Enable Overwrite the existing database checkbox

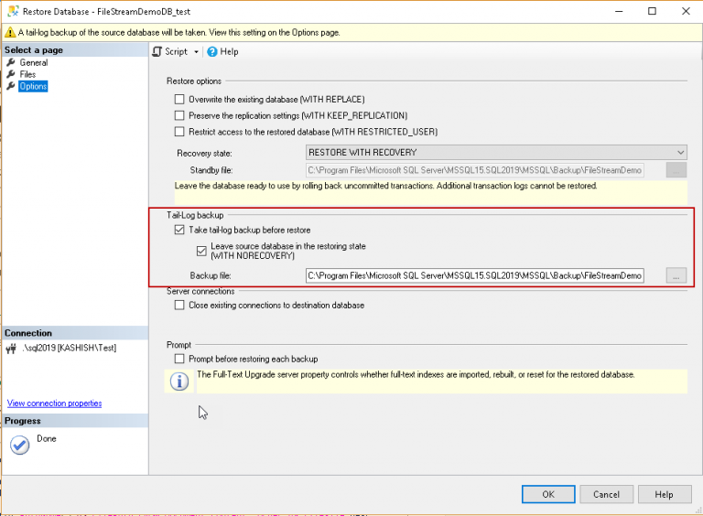tap(179, 99)
